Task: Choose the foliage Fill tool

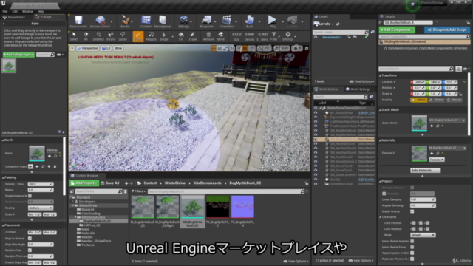Action: [x=180, y=36]
